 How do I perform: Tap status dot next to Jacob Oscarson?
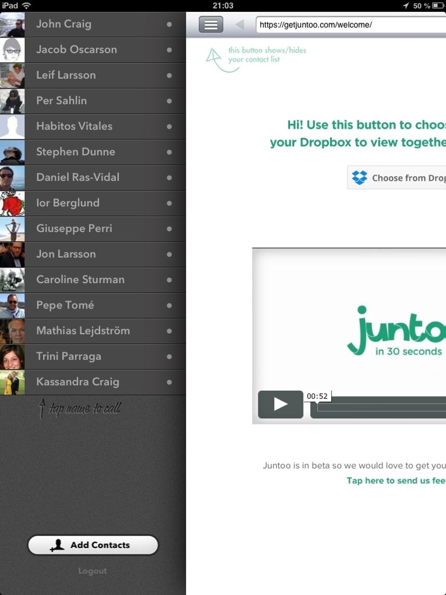169,50
